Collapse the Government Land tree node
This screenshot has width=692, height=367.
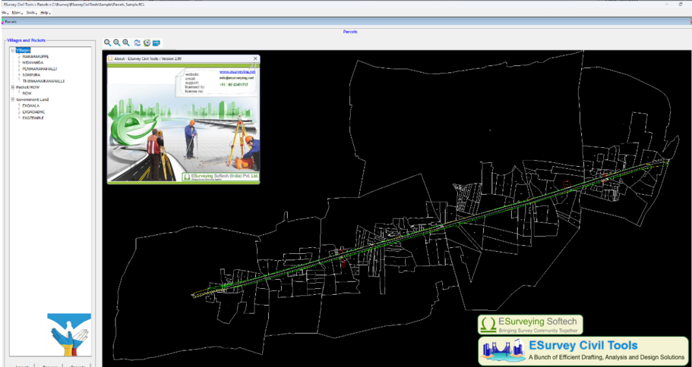coord(12,99)
